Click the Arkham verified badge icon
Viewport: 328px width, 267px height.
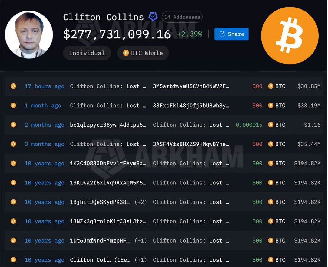pos(153,17)
